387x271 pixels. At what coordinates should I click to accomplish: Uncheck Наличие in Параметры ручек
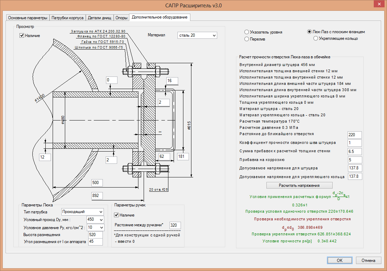[117, 215]
